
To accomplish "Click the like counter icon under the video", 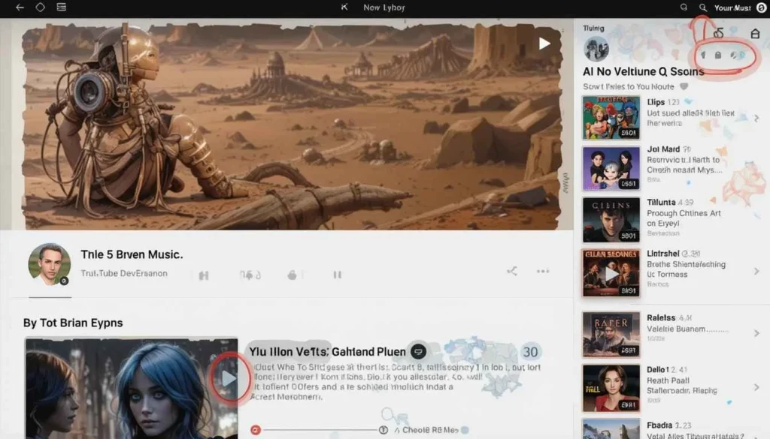I will (250, 275).
